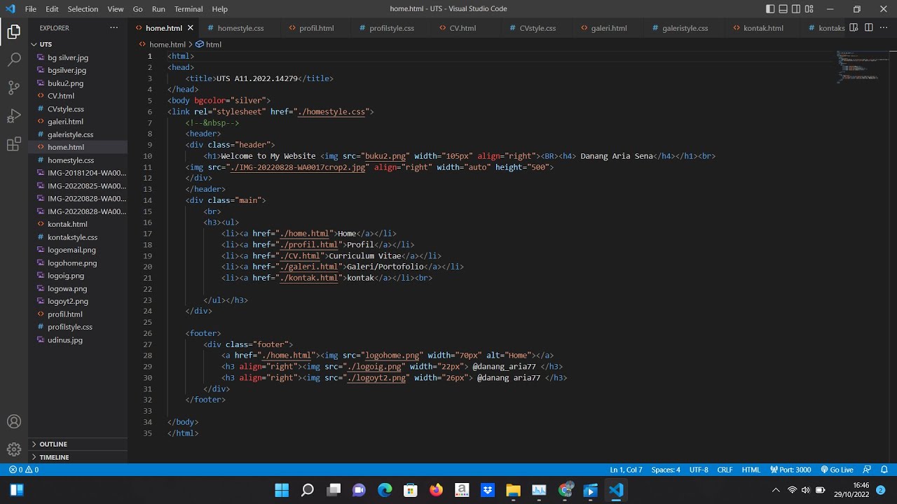Open the Extensions view

click(14, 144)
